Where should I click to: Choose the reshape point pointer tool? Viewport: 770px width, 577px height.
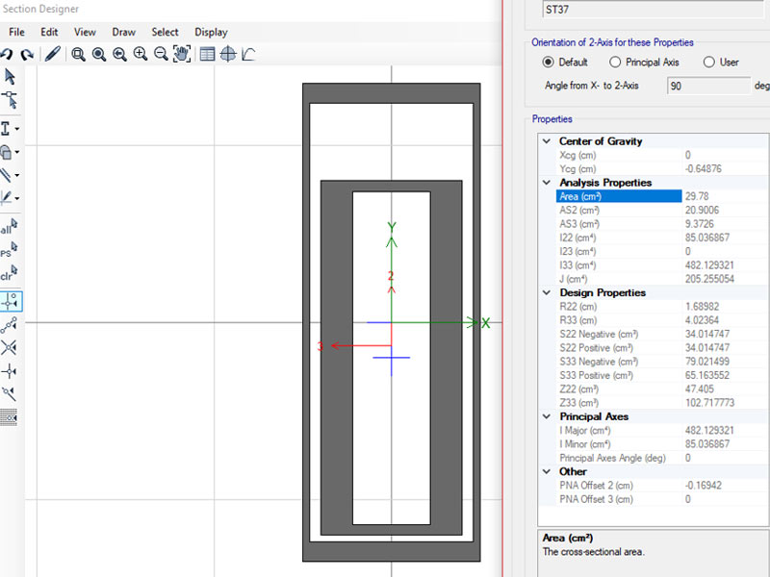pos(10,100)
